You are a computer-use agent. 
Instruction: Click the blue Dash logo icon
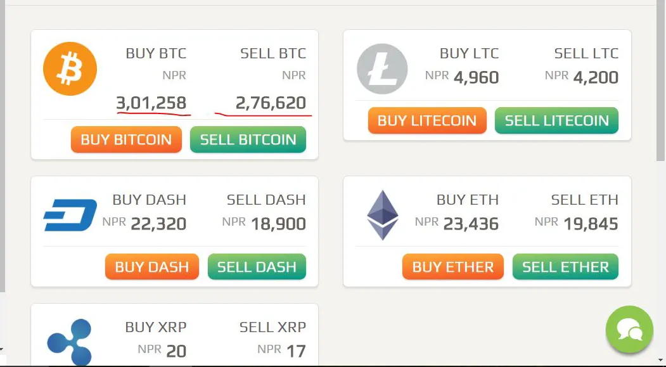pyautogui.click(x=70, y=215)
